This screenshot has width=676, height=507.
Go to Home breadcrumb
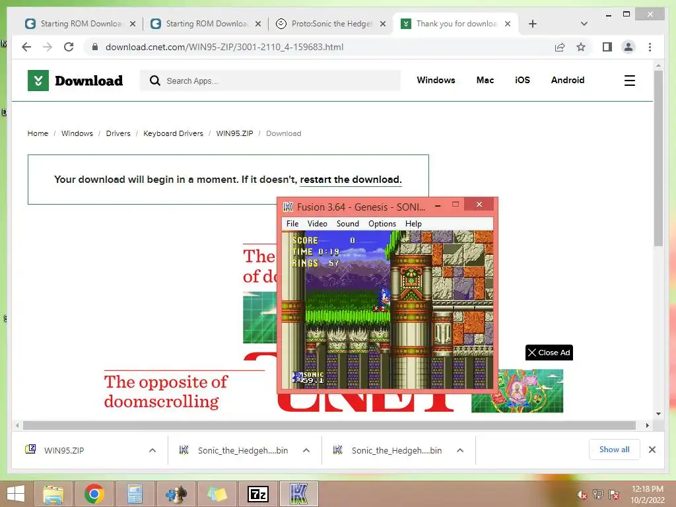pos(38,133)
